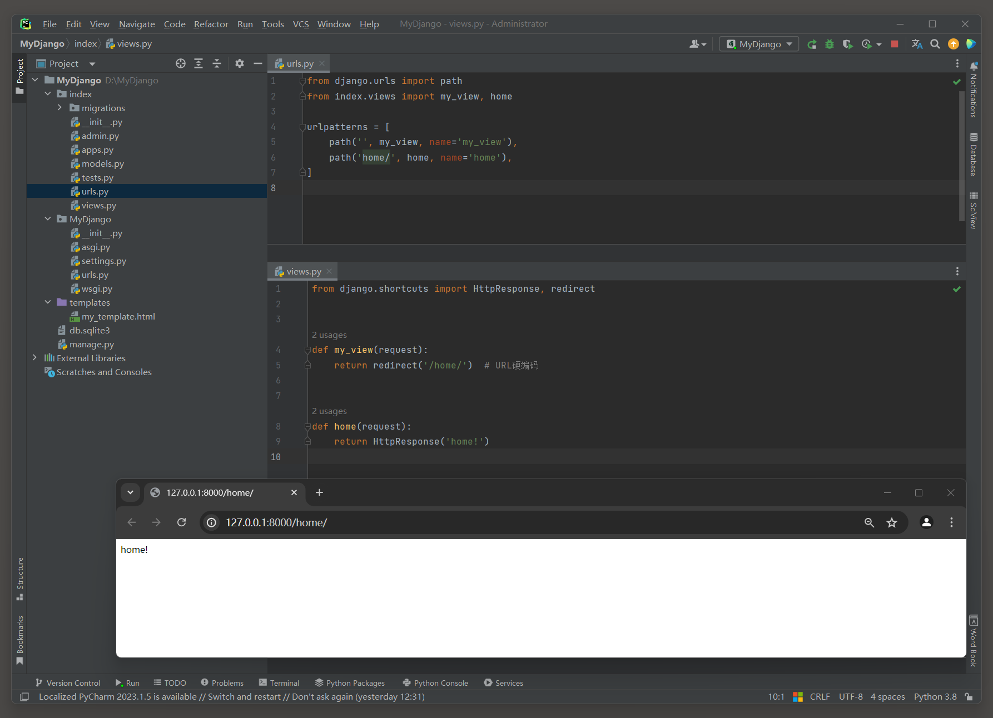This screenshot has width=993, height=718.
Task: Open Search Everywhere magnifier icon
Action: 935,44
